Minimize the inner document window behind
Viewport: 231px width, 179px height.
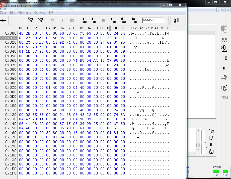pos(218,10)
